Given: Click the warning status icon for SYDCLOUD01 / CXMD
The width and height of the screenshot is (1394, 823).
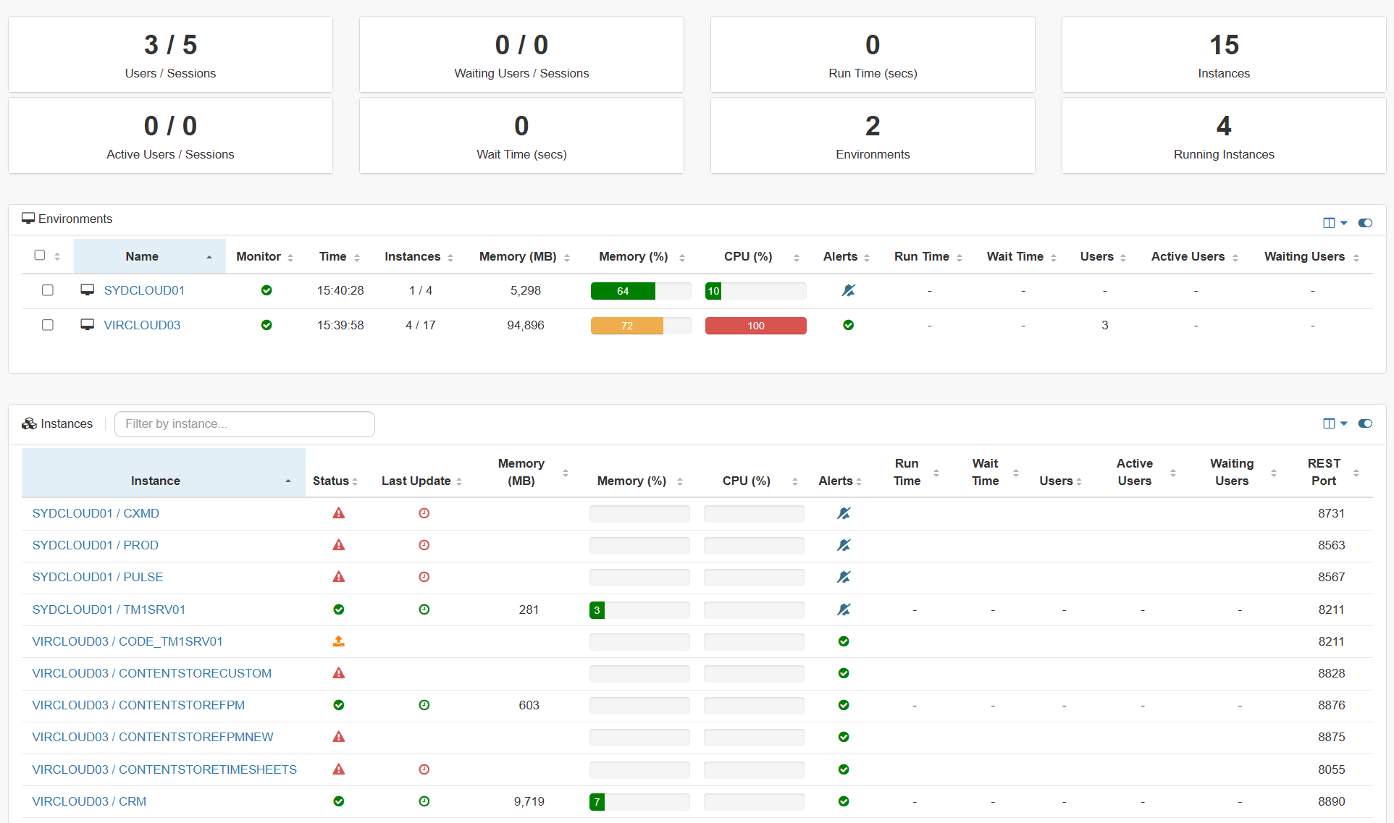Looking at the screenshot, I should click(x=338, y=513).
